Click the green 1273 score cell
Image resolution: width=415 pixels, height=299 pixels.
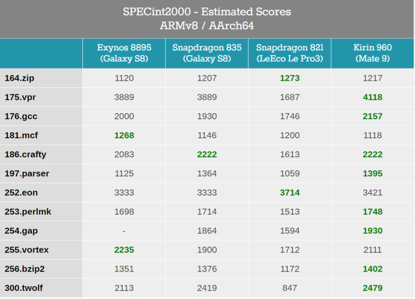point(290,78)
